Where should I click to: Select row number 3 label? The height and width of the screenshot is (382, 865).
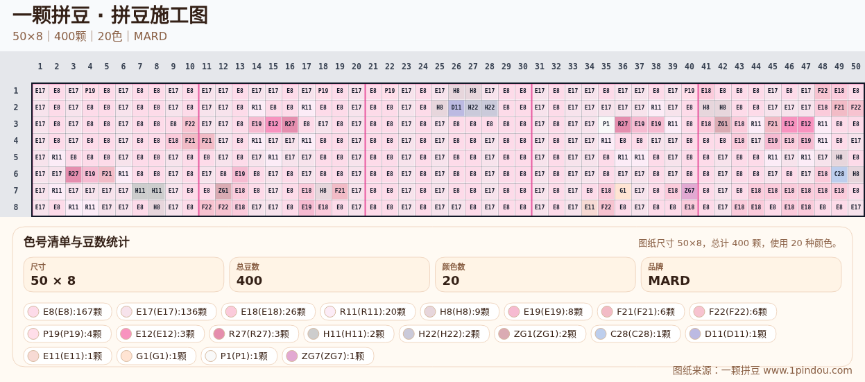pos(16,124)
